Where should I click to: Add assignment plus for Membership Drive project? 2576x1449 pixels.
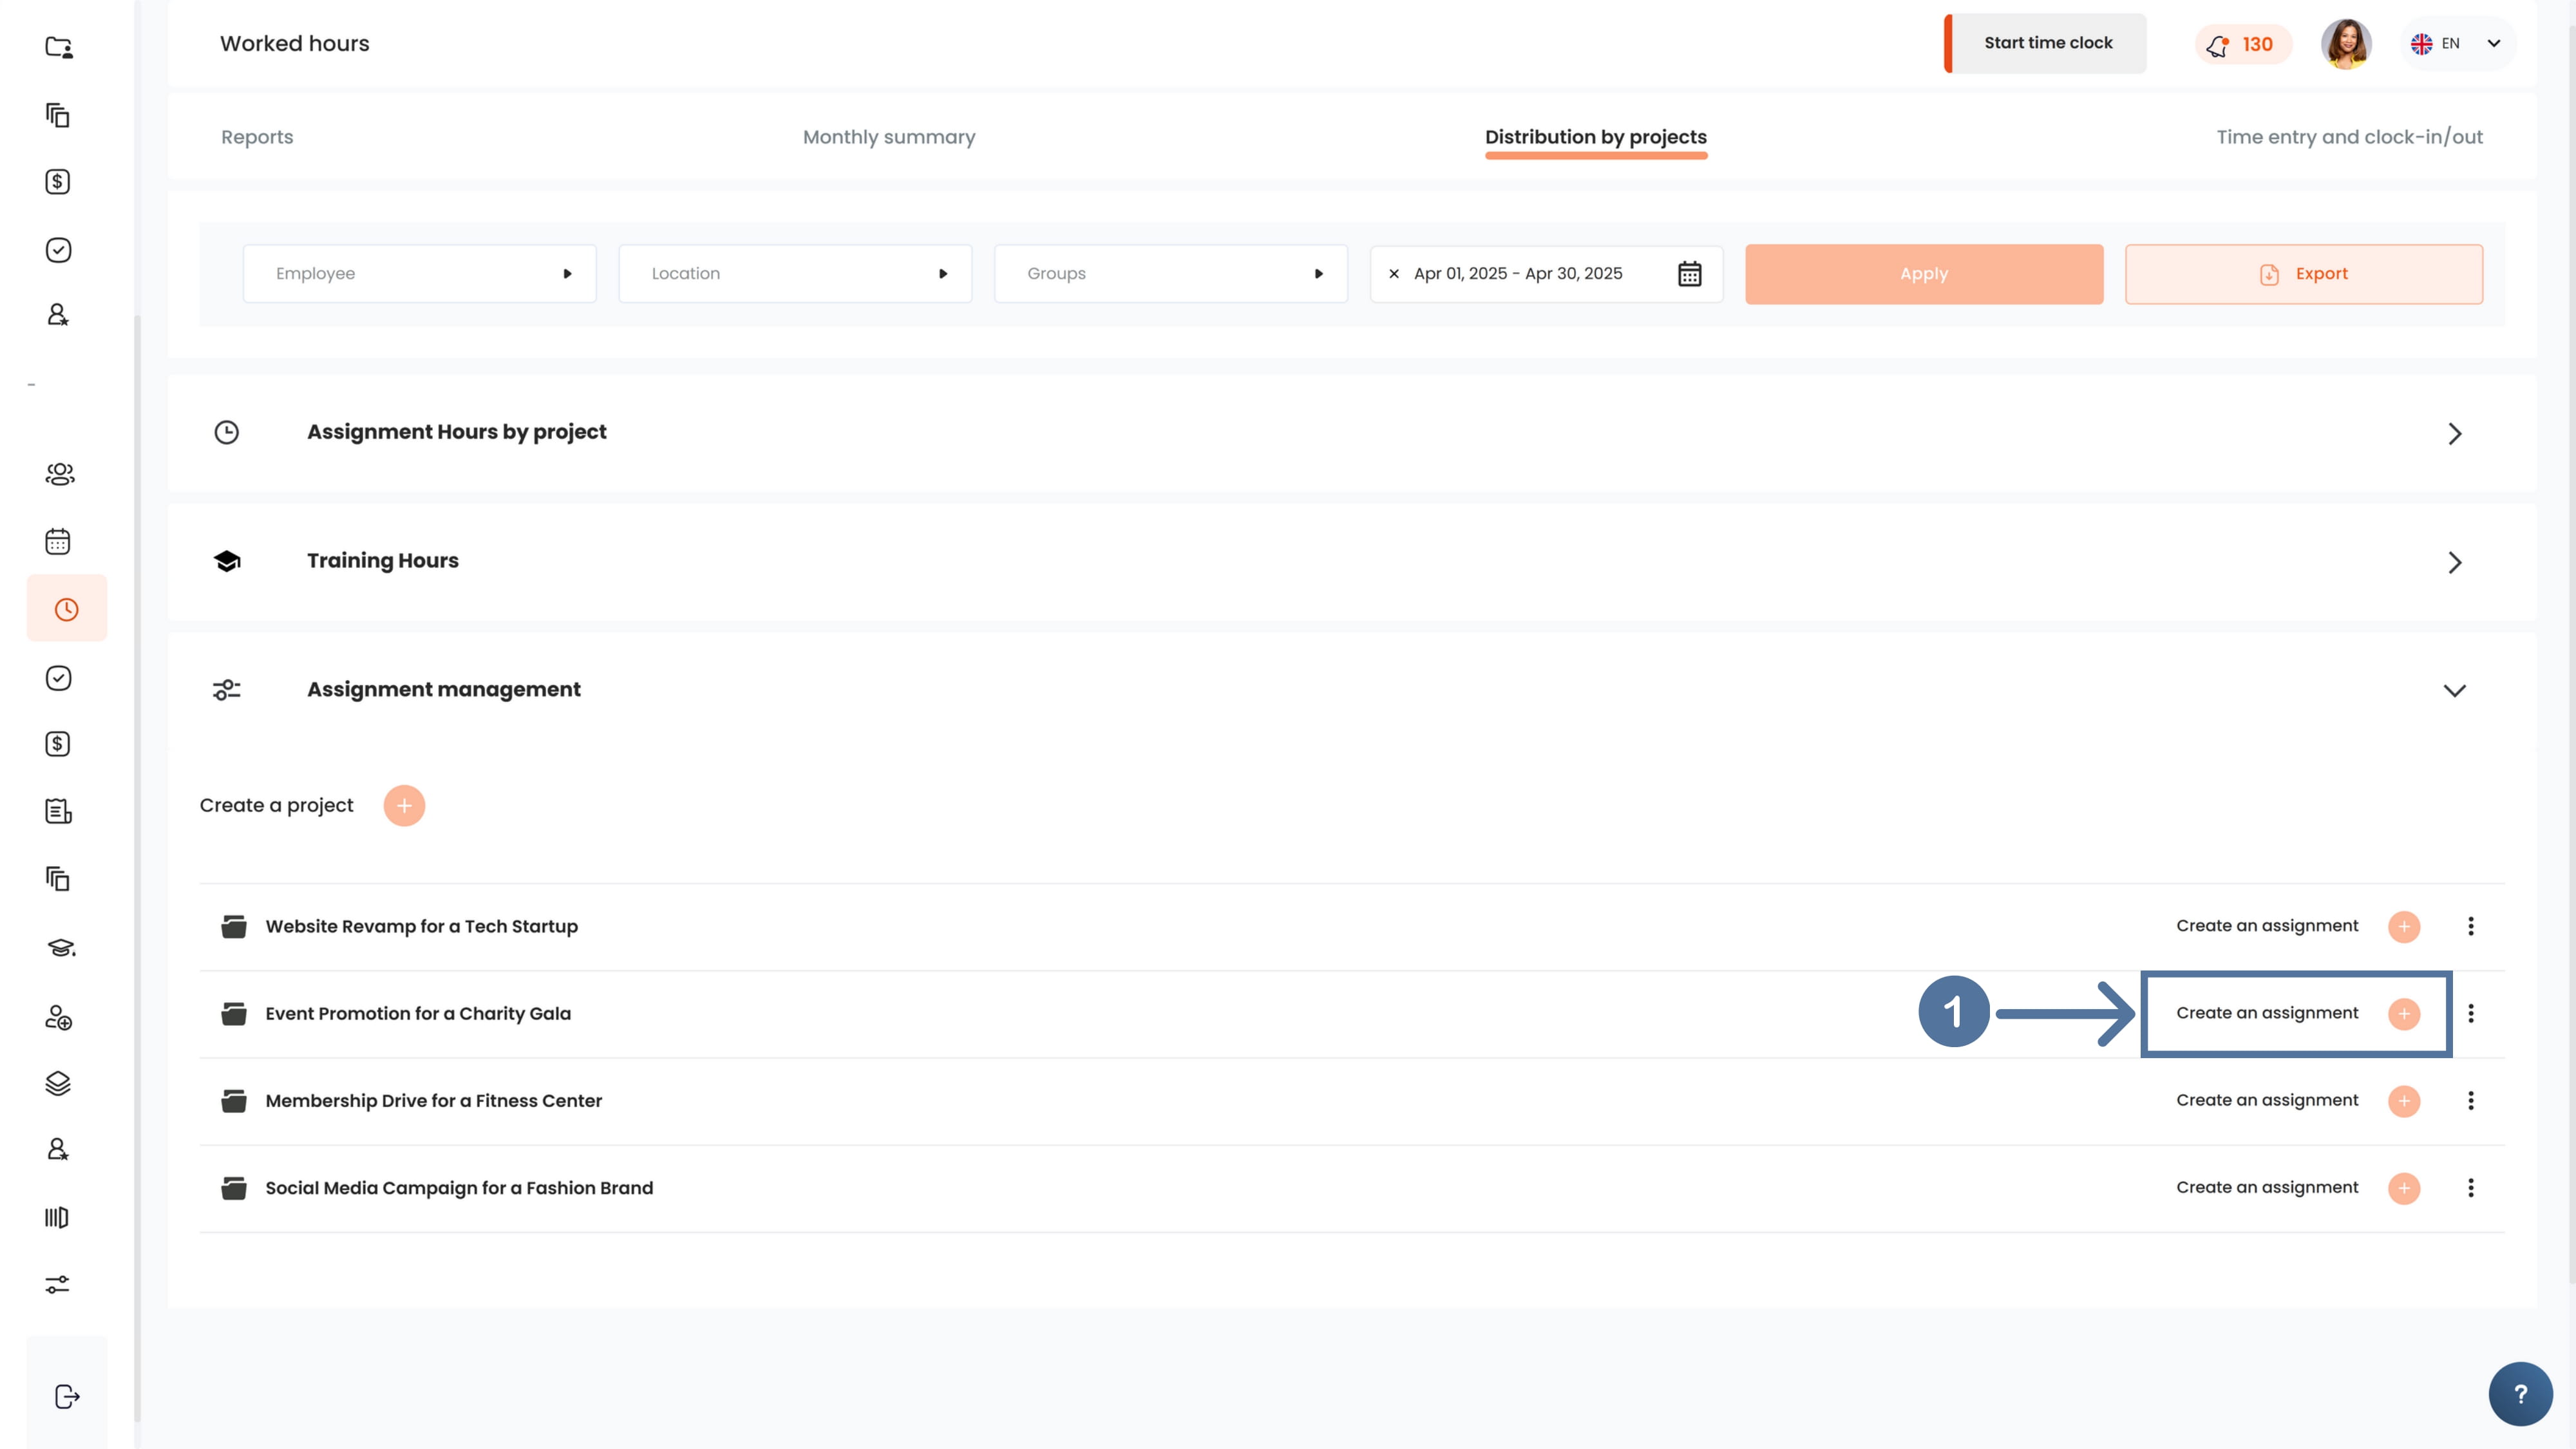coord(2404,1101)
